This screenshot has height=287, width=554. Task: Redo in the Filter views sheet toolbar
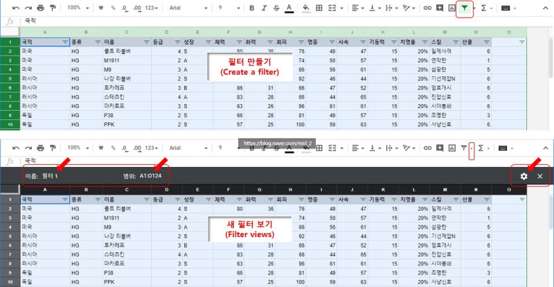(28, 148)
